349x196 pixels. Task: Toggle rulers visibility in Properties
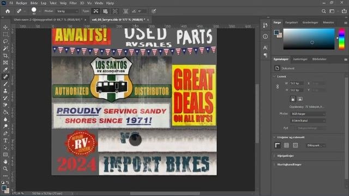tap(278, 145)
